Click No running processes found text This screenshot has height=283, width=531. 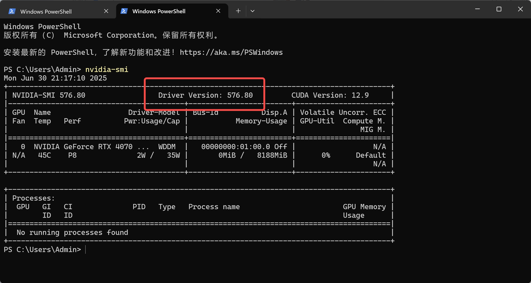coord(72,232)
